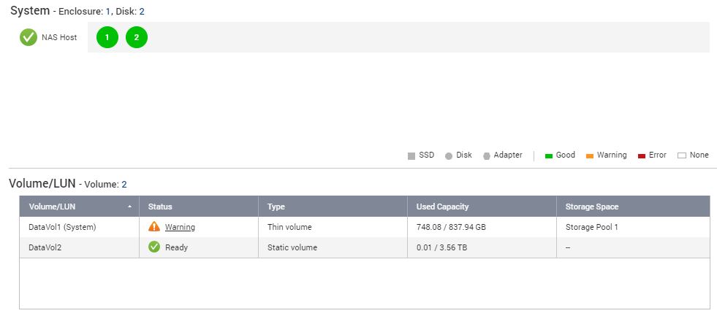Click the white None legend swatch
The image size is (717, 316).
[x=682, y=155]
